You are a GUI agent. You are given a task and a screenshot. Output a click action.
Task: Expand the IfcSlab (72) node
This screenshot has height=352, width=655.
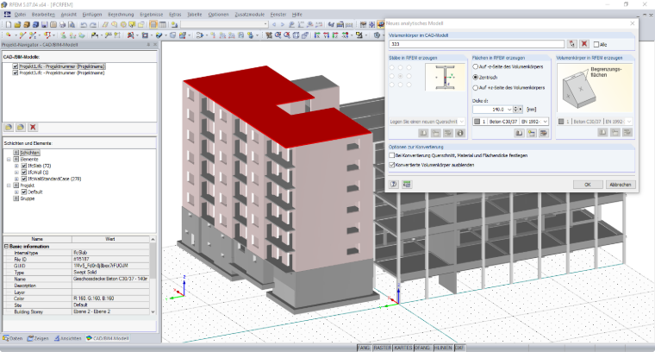pos(16,166)
